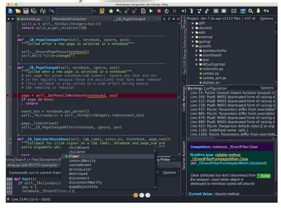Screen dimensions: 281x208
Task: Start debugging with the green play button
Action: point(151,11)
